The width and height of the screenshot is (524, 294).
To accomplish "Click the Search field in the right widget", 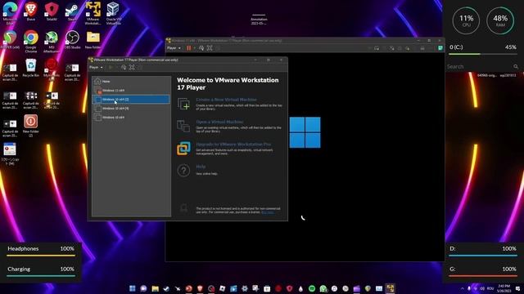I will point(482,67).
